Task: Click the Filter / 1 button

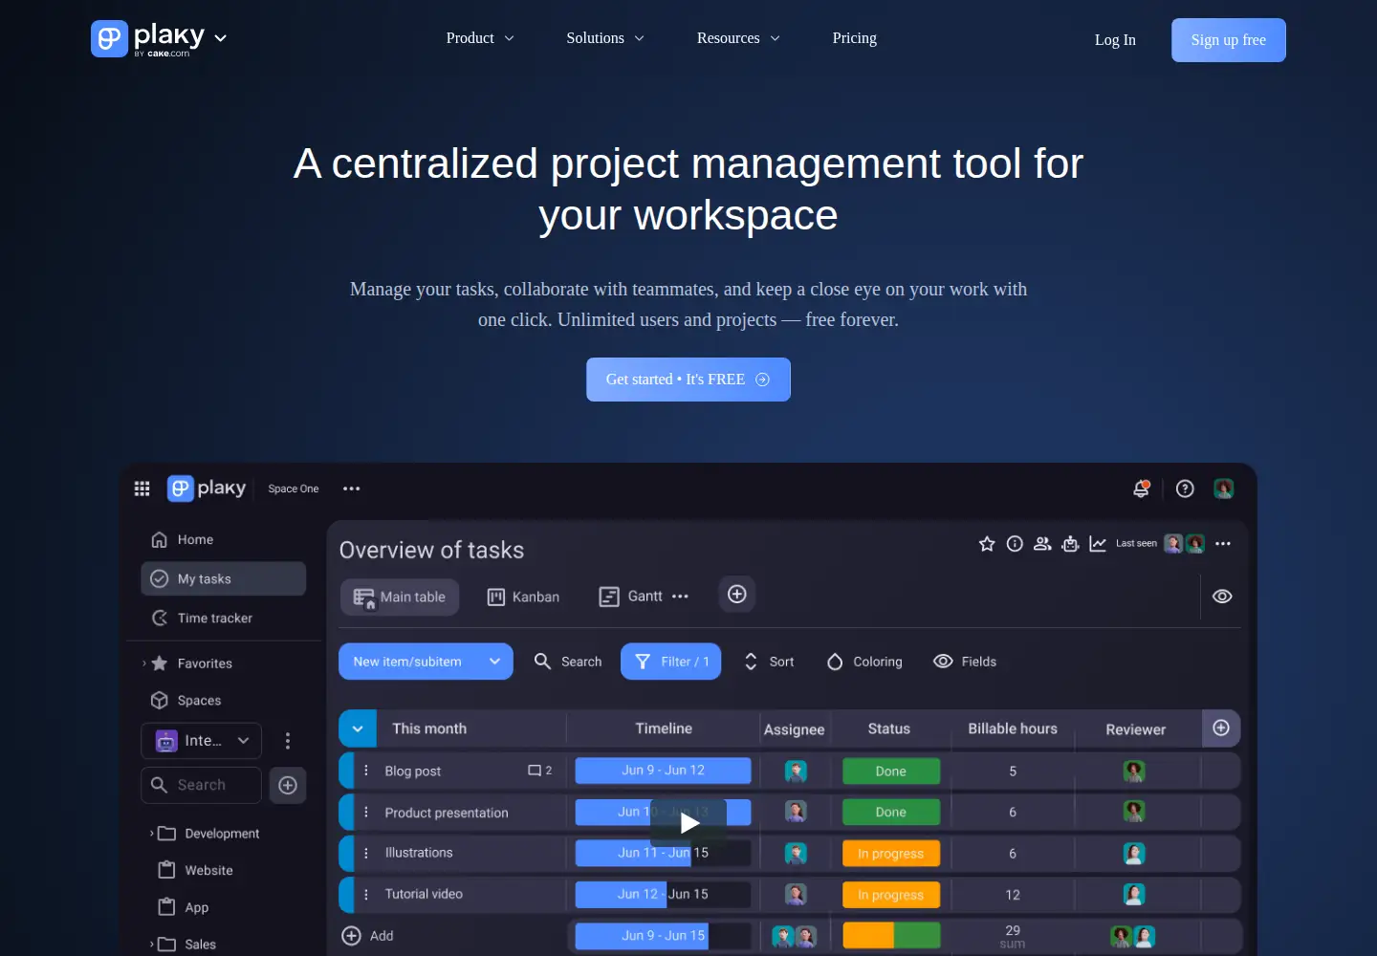Action: click(671, 662)
